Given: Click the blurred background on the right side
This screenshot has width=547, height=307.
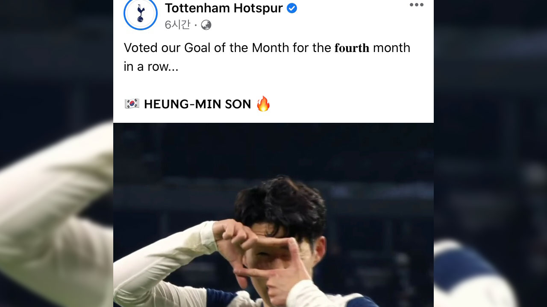Looking at the screenshot, I should pyautogui.click(x=490, y=153).
